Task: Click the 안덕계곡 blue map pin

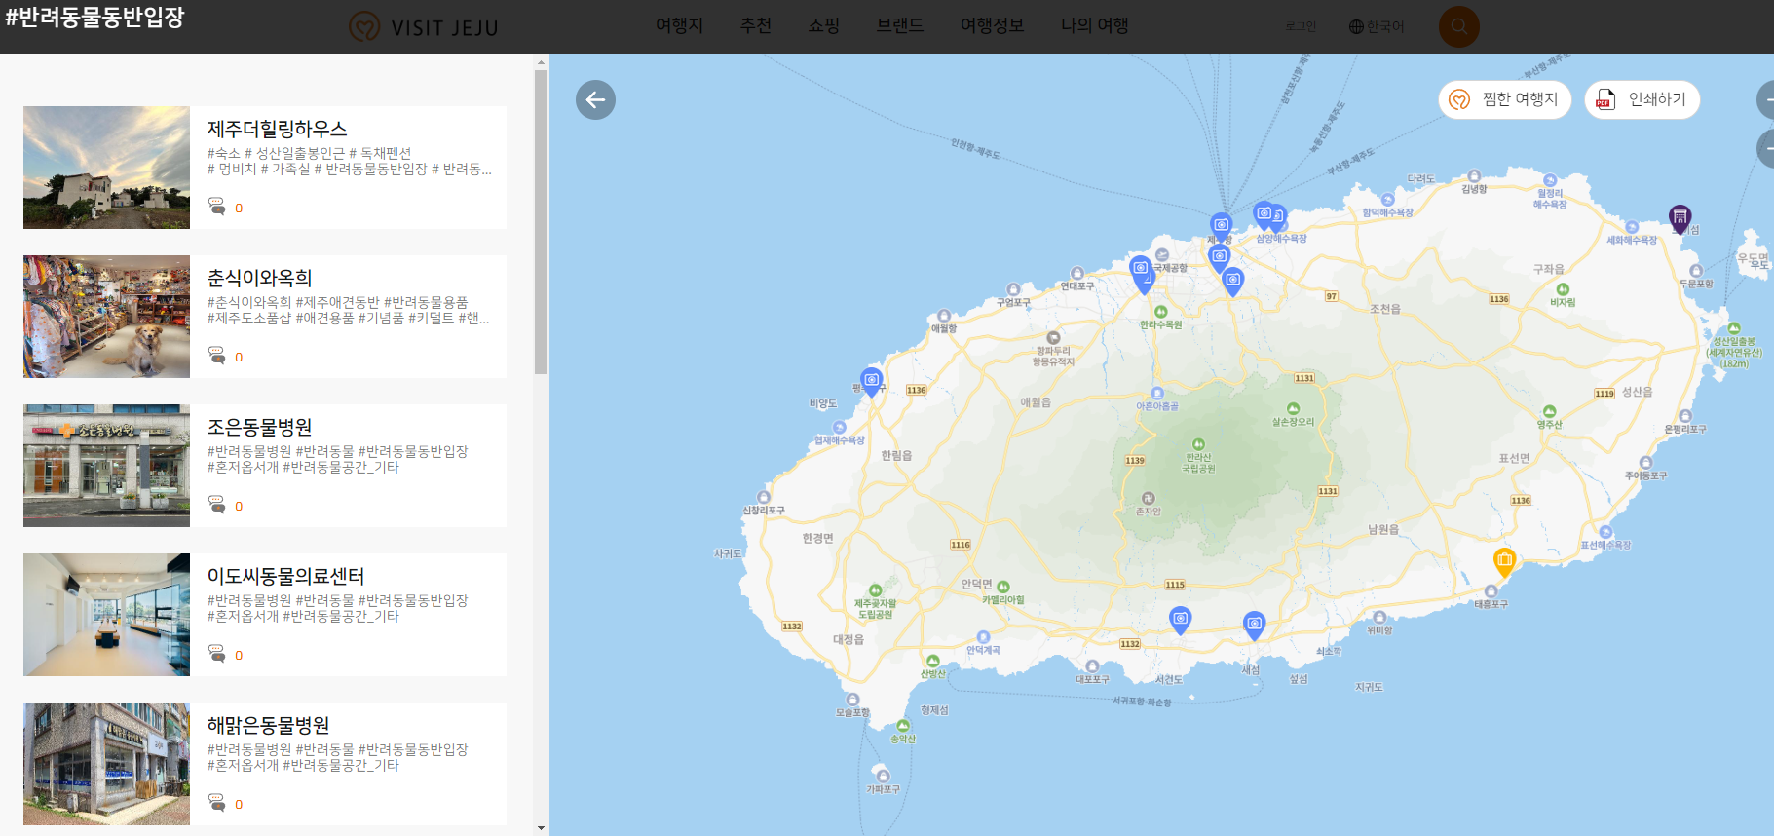Action: [983, 637]
